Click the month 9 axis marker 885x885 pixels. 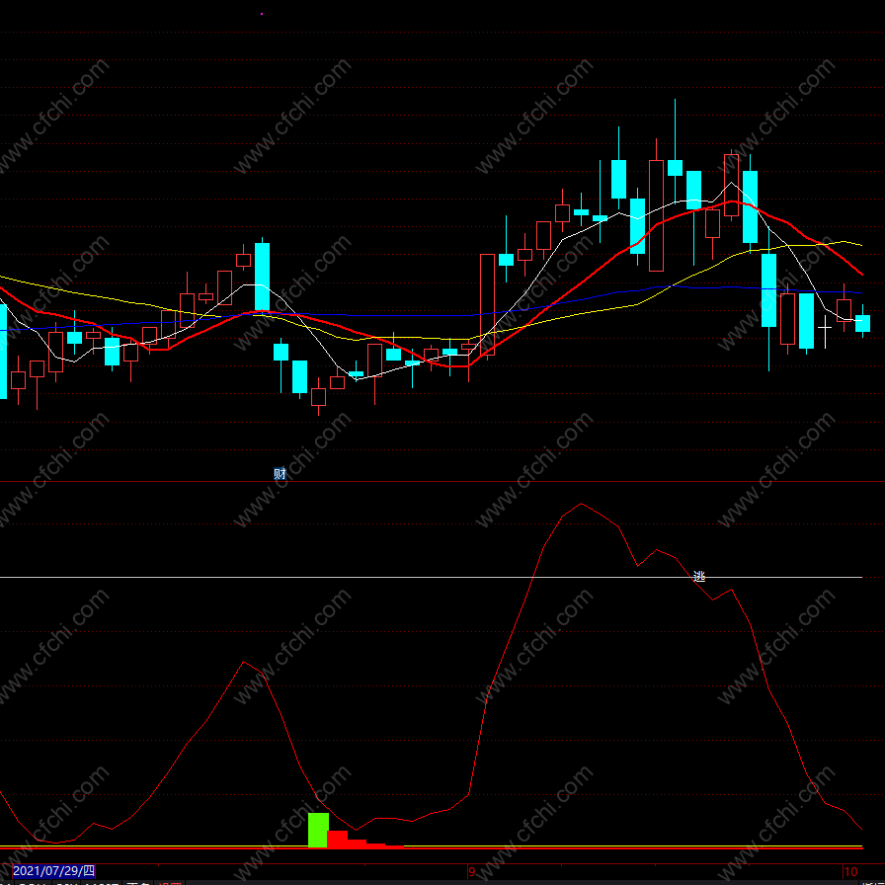pyautogui.click(x=472, y=871)
